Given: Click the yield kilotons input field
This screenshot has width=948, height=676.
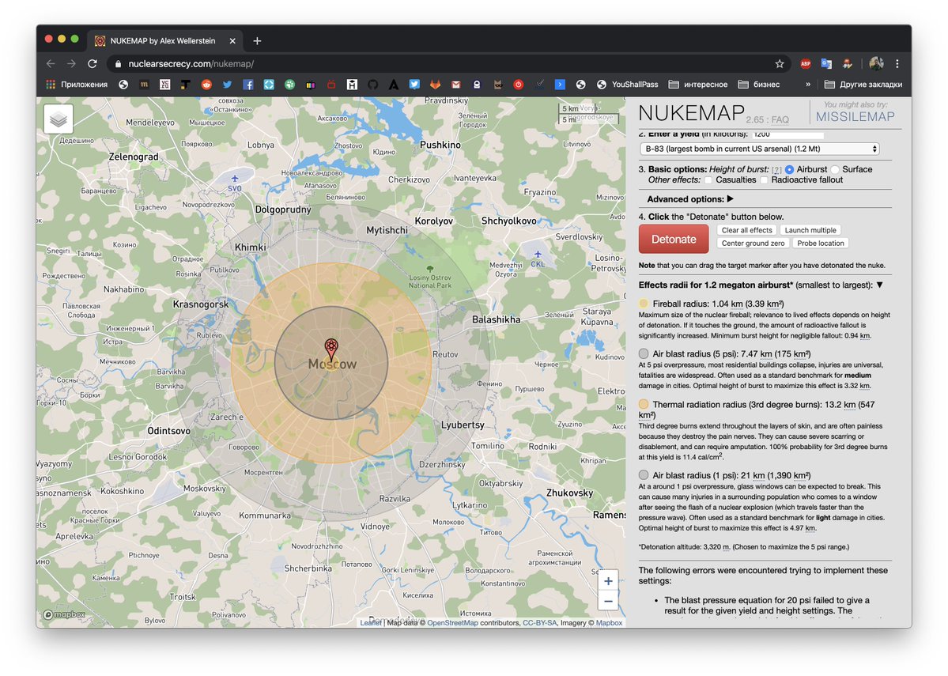Looking at the screenshot, I should 787,134.
